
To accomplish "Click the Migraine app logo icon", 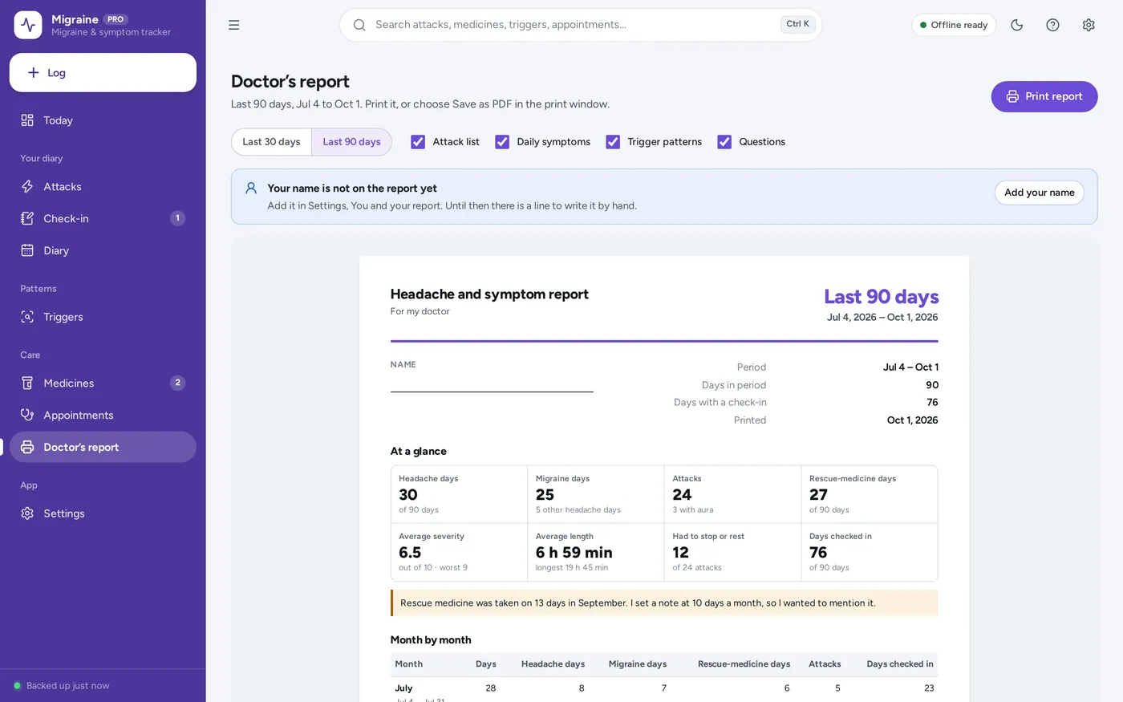I will coord(28,25).
